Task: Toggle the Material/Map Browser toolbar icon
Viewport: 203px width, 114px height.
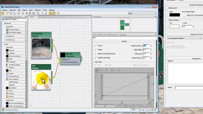Action: tap(50, 13)
